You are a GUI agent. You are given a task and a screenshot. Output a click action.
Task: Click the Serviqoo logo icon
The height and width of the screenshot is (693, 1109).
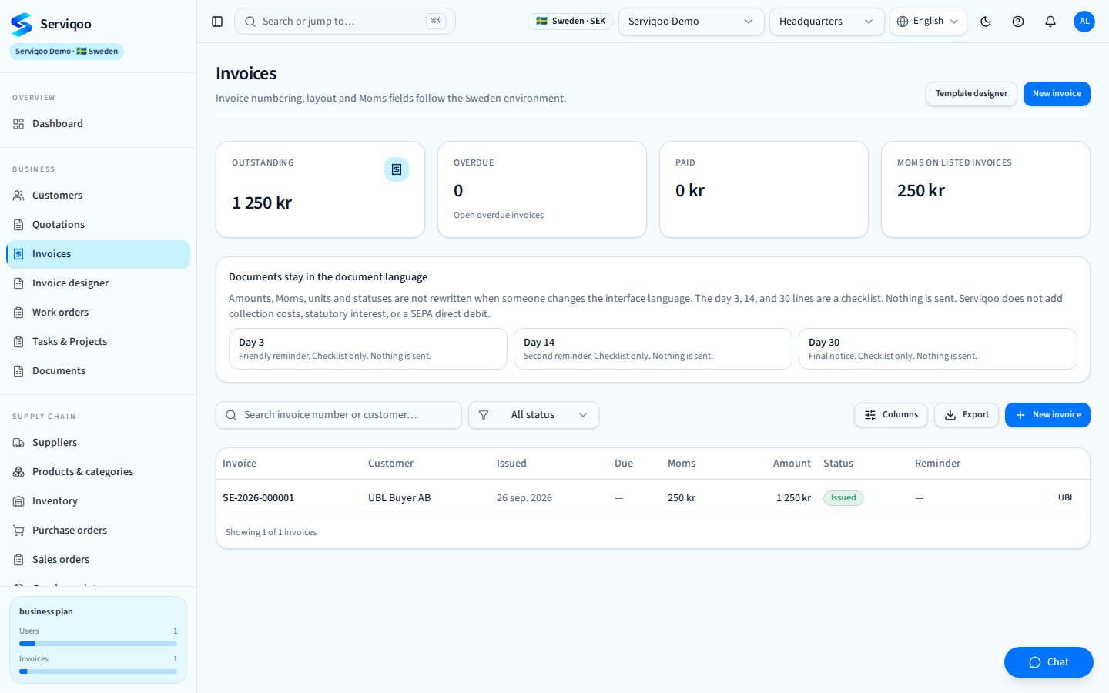[22, 24]
